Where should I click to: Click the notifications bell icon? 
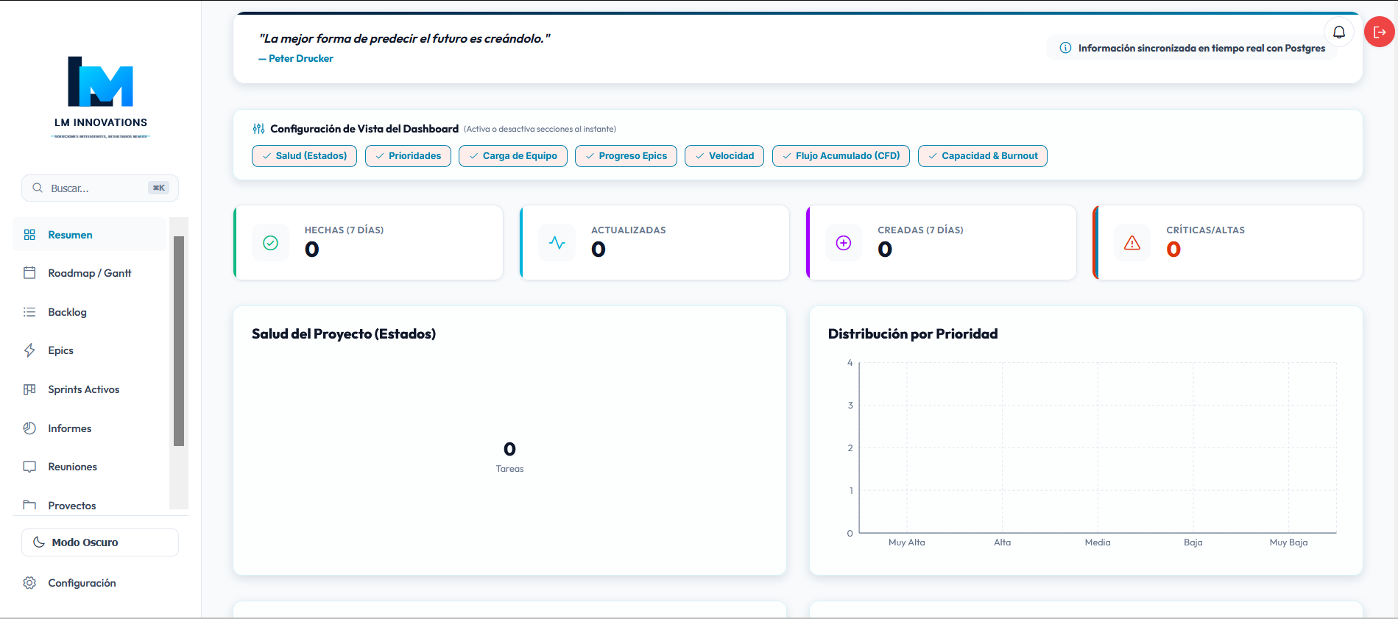point(1339,32)
